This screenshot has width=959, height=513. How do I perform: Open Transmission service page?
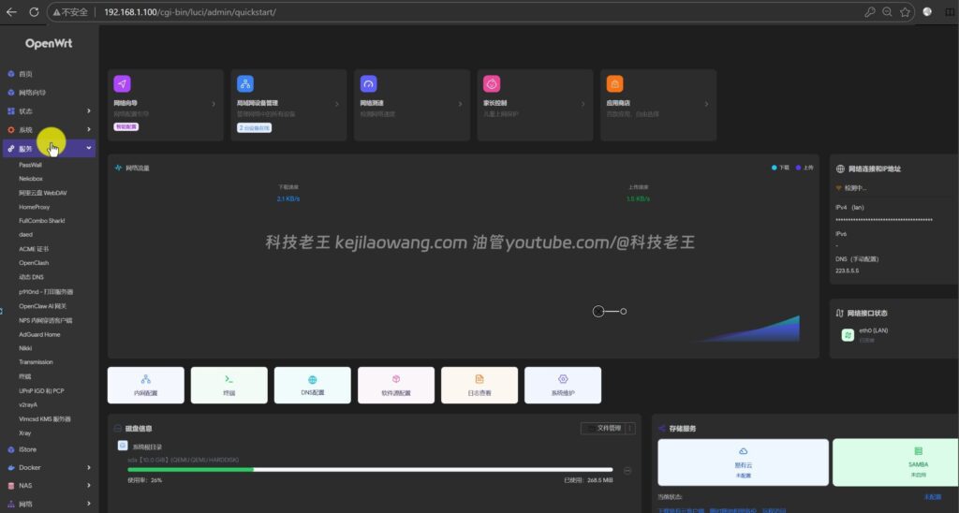[x=36, y=362]
